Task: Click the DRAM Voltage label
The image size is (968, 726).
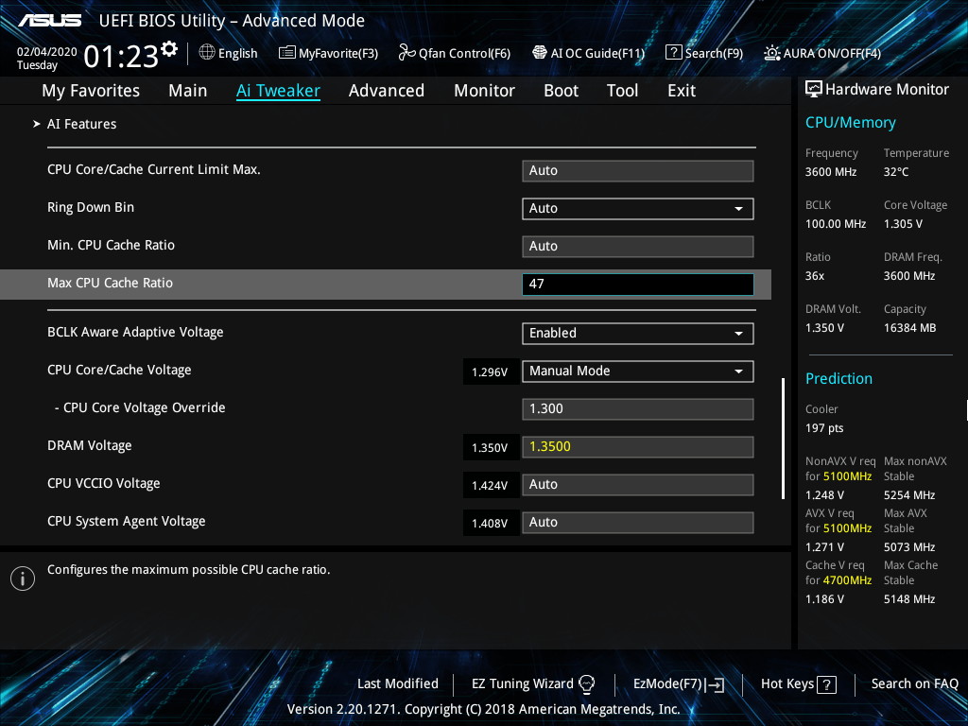Action: 90,446
